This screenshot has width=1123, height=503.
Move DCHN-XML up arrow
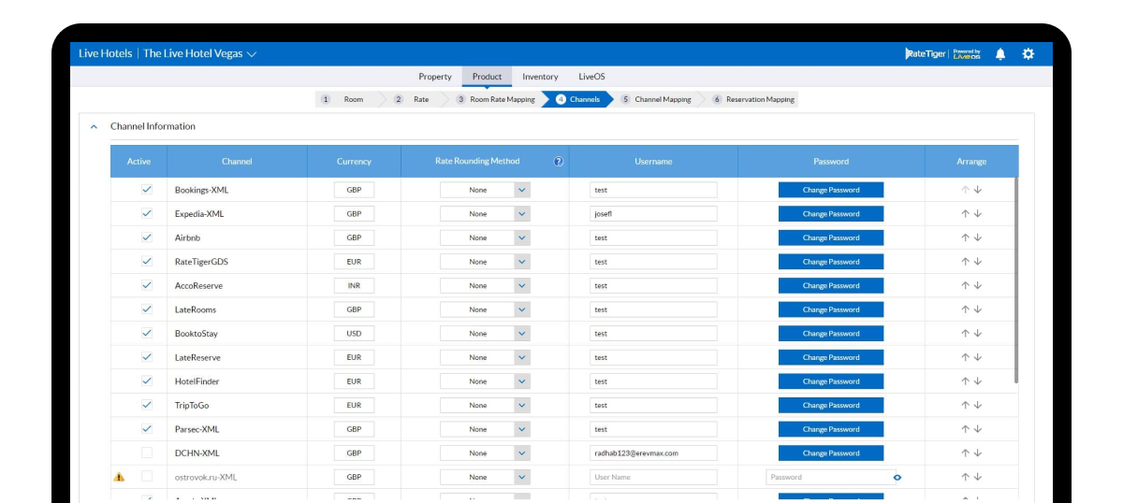click(x=965, y=453)
